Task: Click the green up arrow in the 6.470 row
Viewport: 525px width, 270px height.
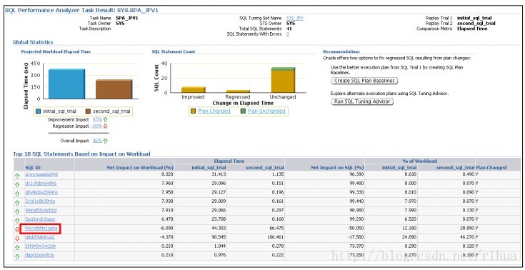Action: tap(17, 221)
